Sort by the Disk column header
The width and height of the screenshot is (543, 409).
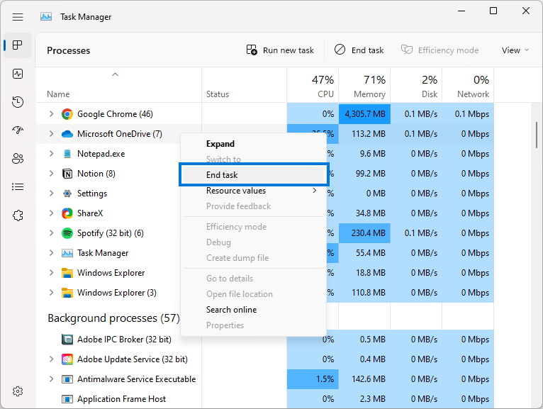click(x=416, y=86)
